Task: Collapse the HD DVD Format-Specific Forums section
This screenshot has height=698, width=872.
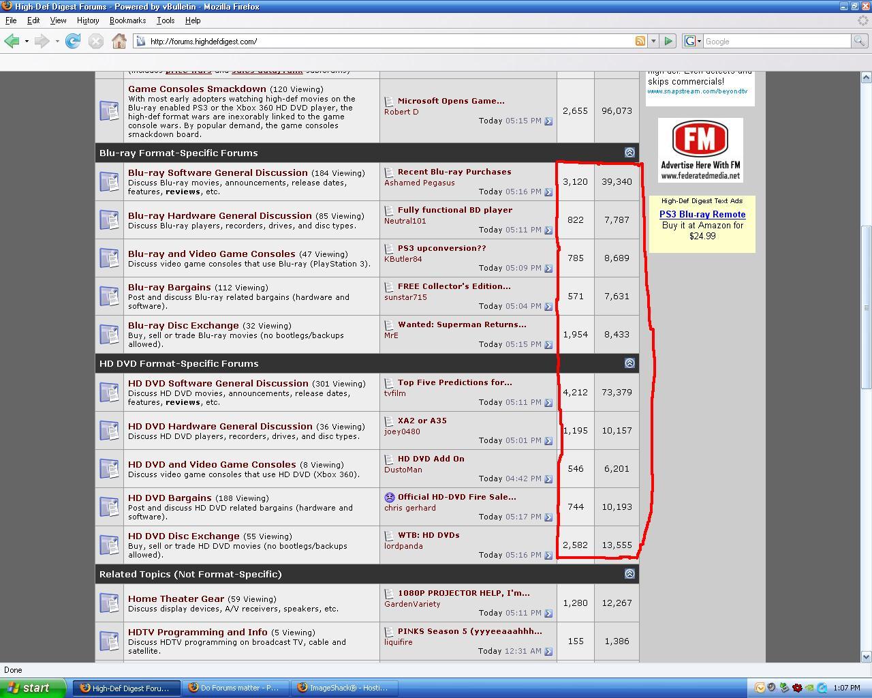Action: click(629, 363)
